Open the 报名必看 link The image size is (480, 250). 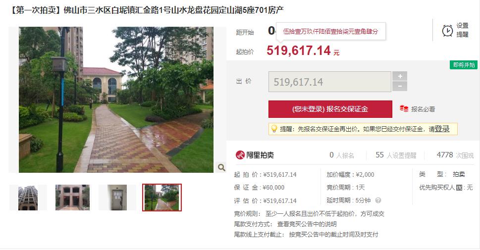[423, 109]
